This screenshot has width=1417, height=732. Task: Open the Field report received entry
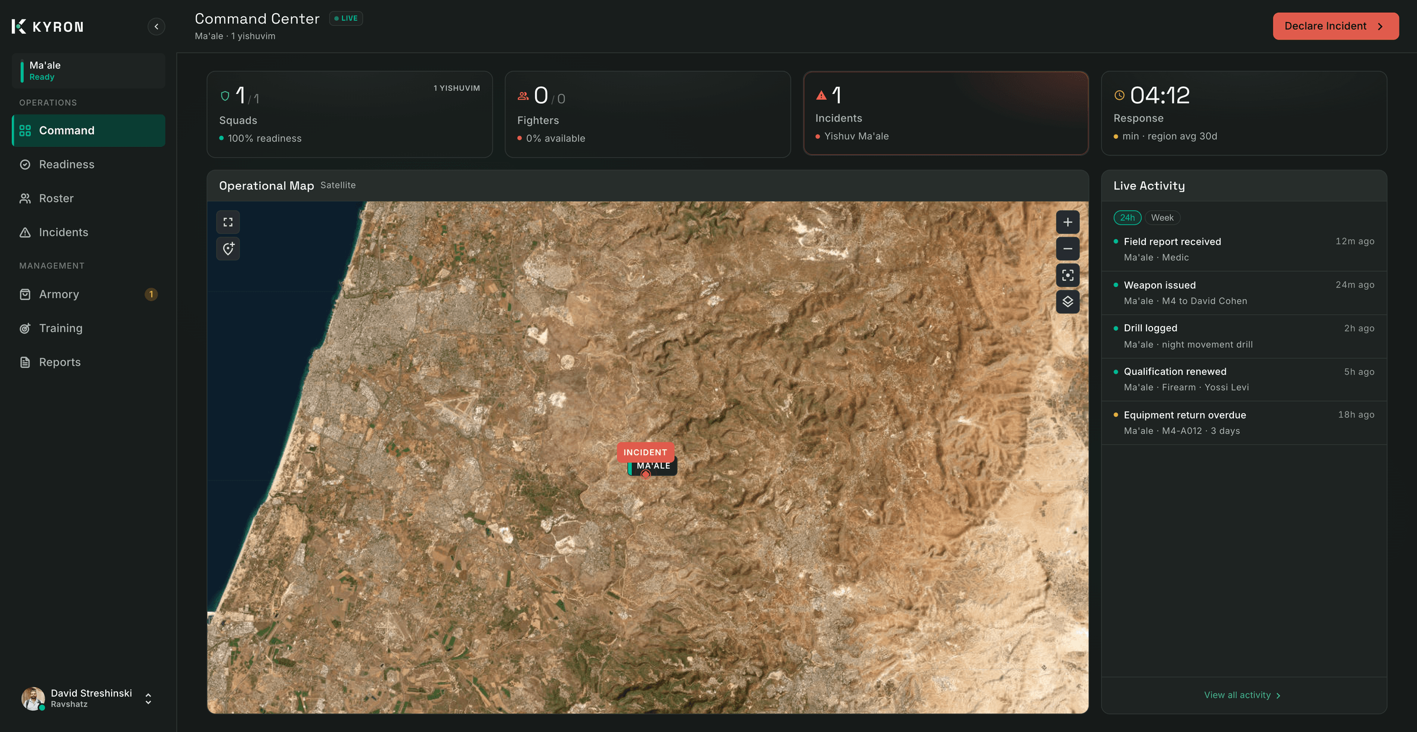tap(1244, 249)
